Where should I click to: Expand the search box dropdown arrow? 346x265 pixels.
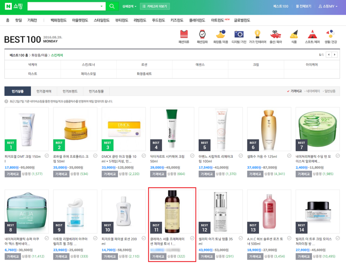[101, 6]
